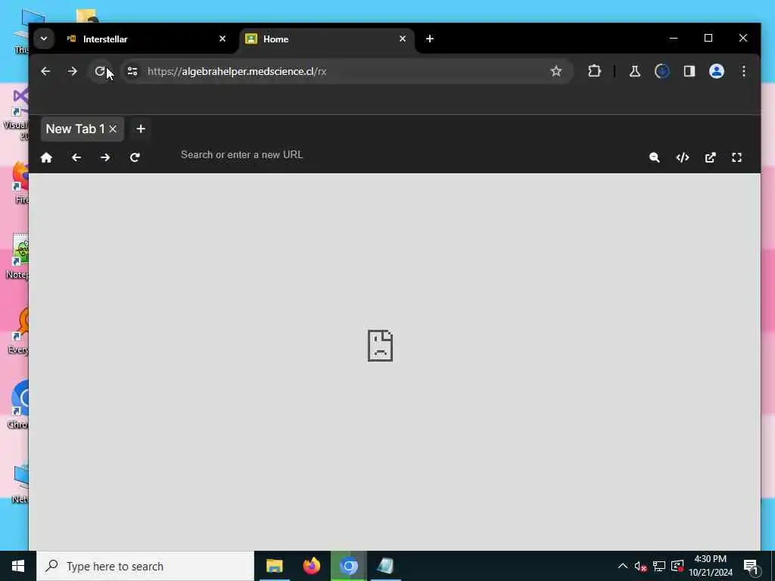The height and width of the screenshot is (581, 775).
Task: Open Chrome's three-dot menu
Action: (744, 72)
